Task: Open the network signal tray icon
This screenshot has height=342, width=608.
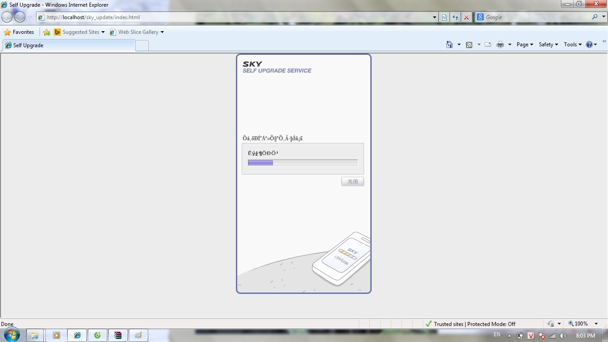Action: pyautogui.click(x=552, y=336)
